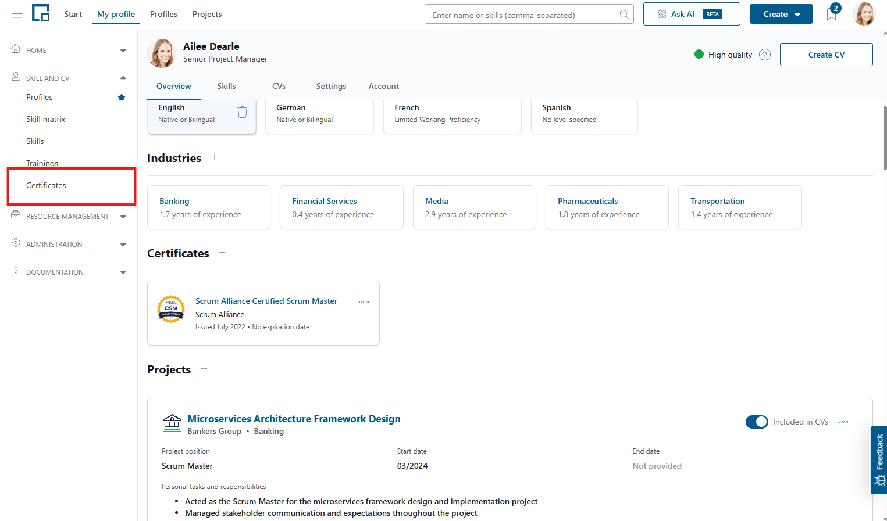
Task: Add a new project with plus icon
Action: click(204, 369)
